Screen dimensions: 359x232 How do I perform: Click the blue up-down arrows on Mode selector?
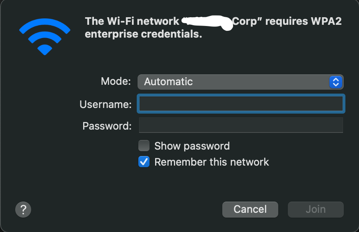(x=336, y=82)
